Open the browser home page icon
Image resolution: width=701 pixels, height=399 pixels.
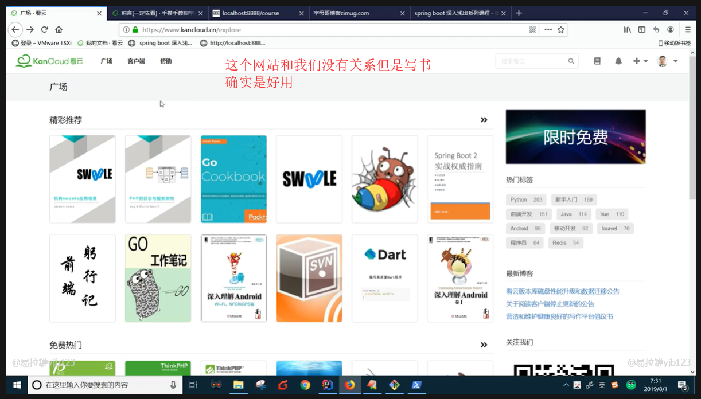click(59, 30)
